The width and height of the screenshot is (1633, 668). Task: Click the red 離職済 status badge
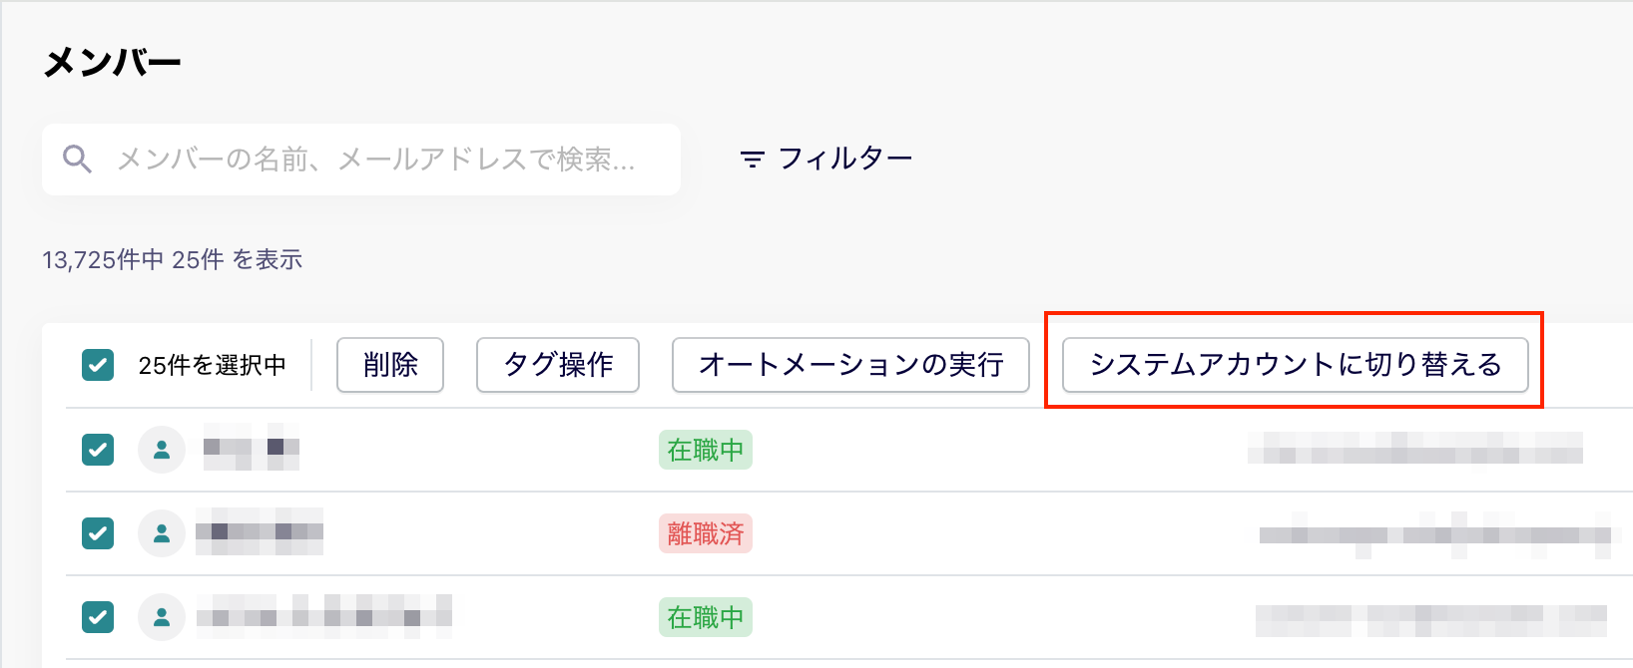706,534
